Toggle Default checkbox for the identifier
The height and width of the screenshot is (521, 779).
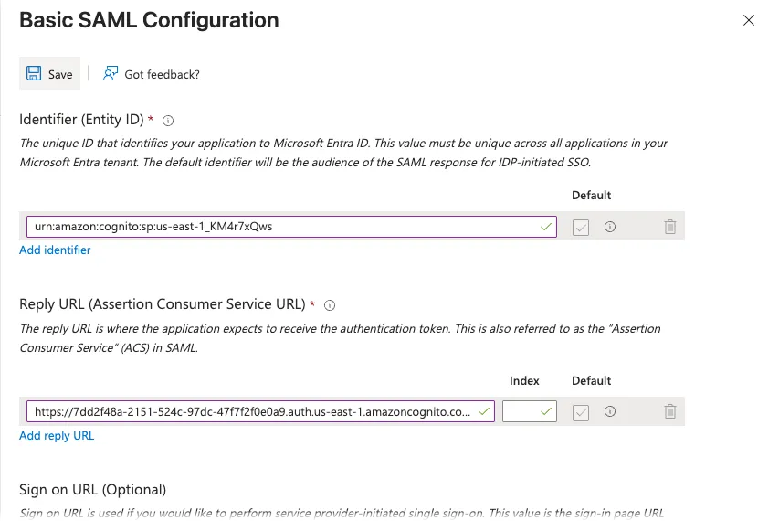pyautogui.click(x=581, y=228)
